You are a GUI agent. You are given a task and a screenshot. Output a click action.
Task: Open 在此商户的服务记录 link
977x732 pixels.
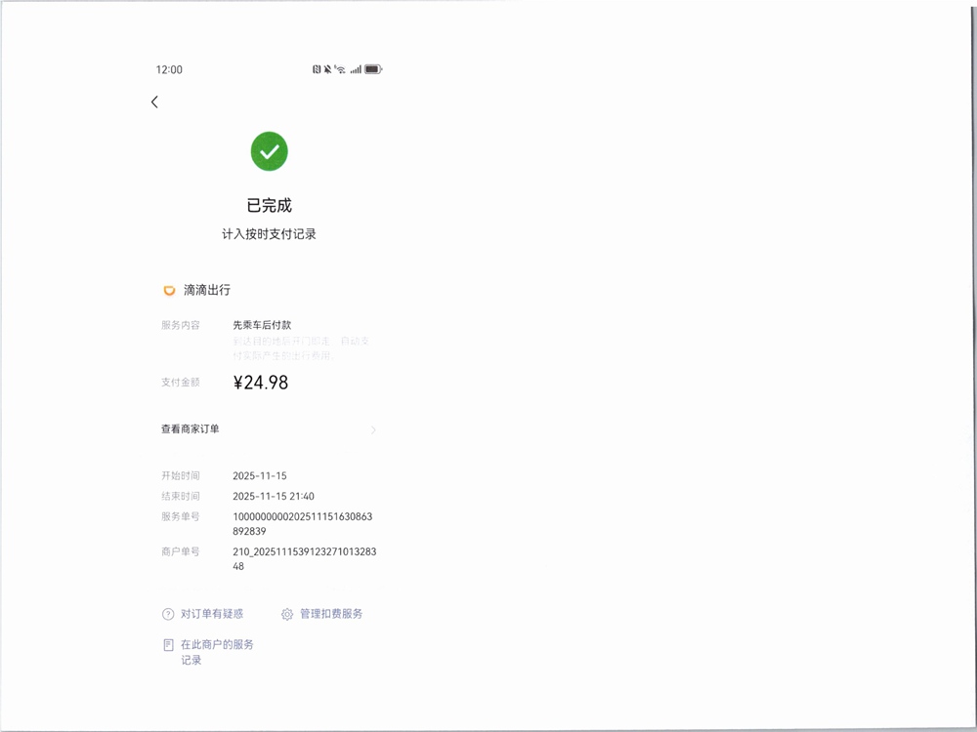click(x=216, y=652)
